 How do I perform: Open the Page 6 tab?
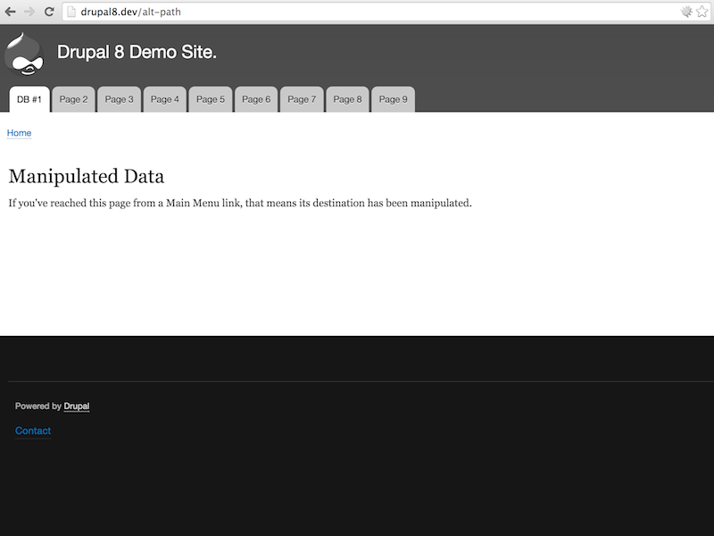(x=256, y=99)
